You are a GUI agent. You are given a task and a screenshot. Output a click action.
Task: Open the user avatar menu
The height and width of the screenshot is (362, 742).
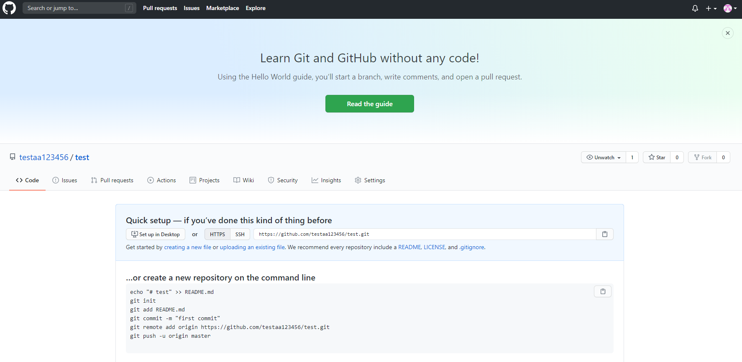730,8
